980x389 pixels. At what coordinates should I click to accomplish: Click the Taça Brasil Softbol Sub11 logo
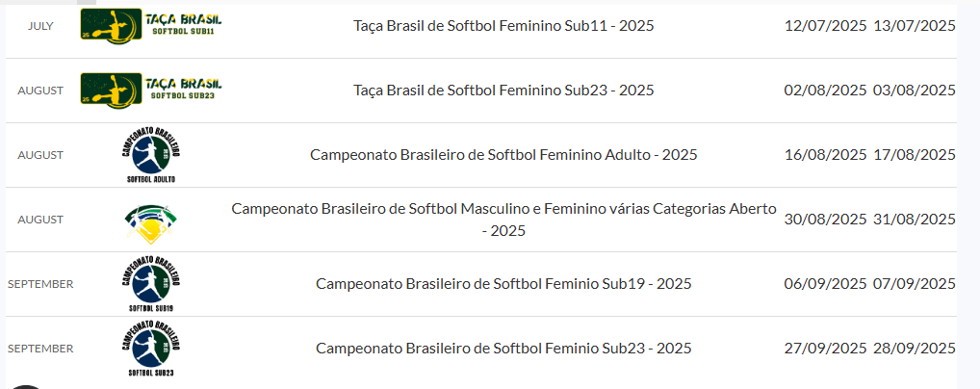click(150, 24)
